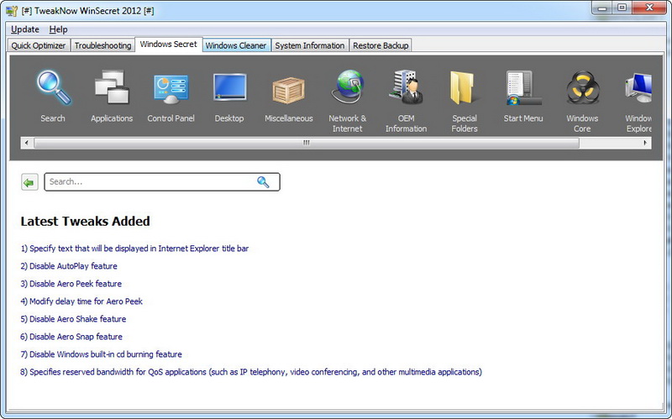672x419 pixels.
Task: Click the category strip right scroll arrow
Action: tap(645, 143)
